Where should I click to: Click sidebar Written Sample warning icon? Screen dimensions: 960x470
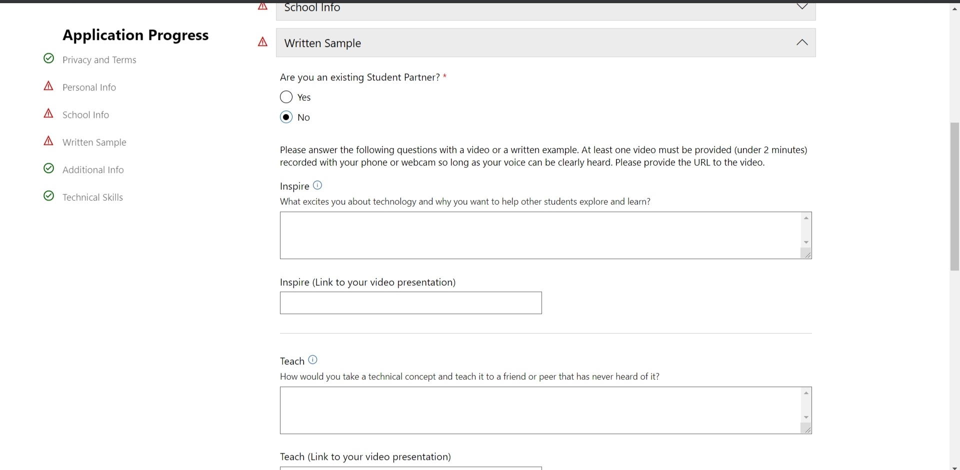(x=48, y=141)
